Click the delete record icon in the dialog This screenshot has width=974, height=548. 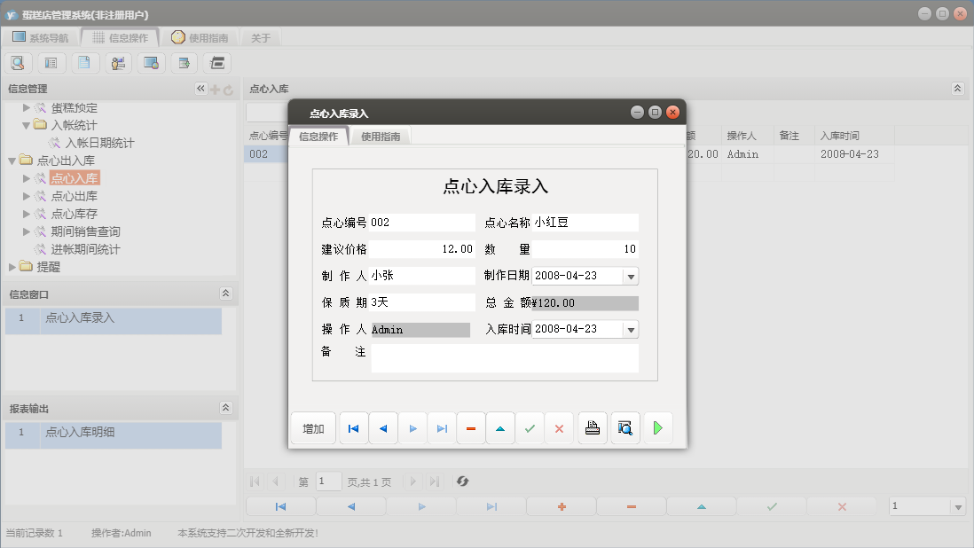pos(470,428)
